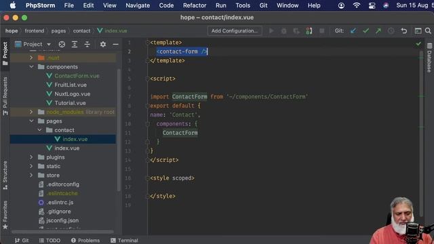The image size is (434, 244).
Task: Click the Rollback undo icon
Action: 404,30
